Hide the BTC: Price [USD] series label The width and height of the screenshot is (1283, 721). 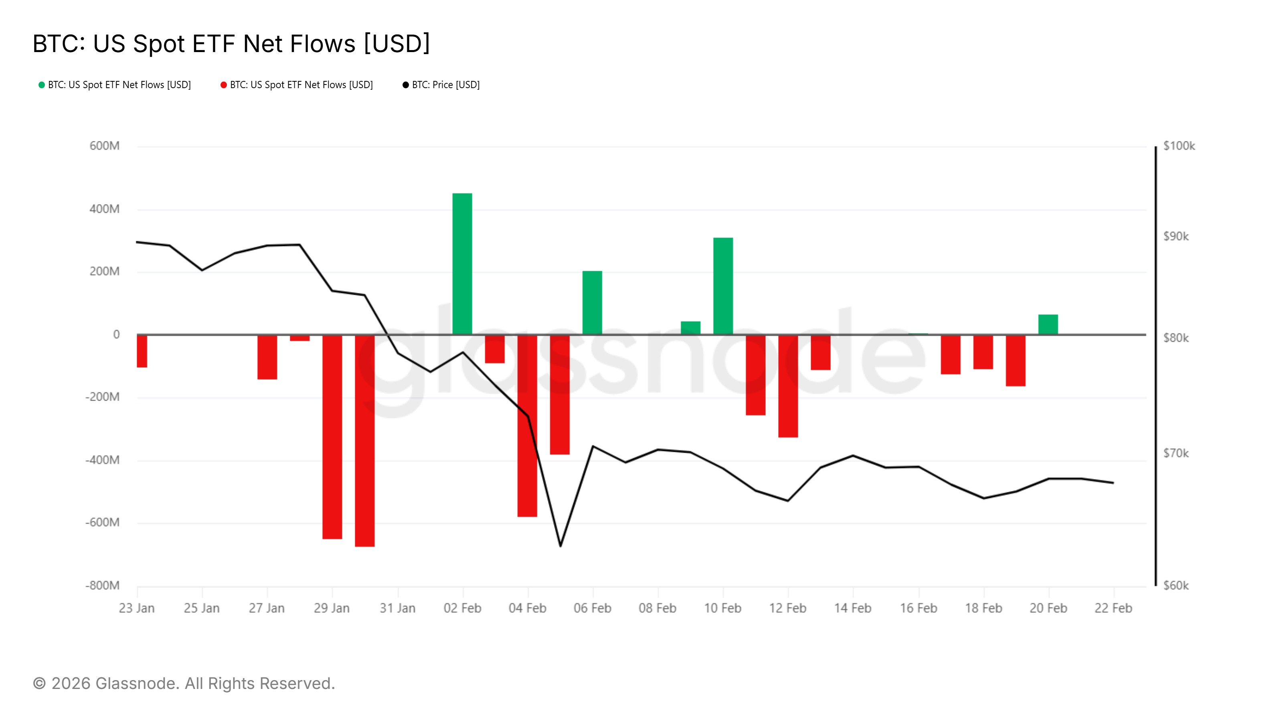(446, 85)
